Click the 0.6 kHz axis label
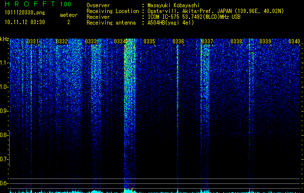 [x=4, y=183]
